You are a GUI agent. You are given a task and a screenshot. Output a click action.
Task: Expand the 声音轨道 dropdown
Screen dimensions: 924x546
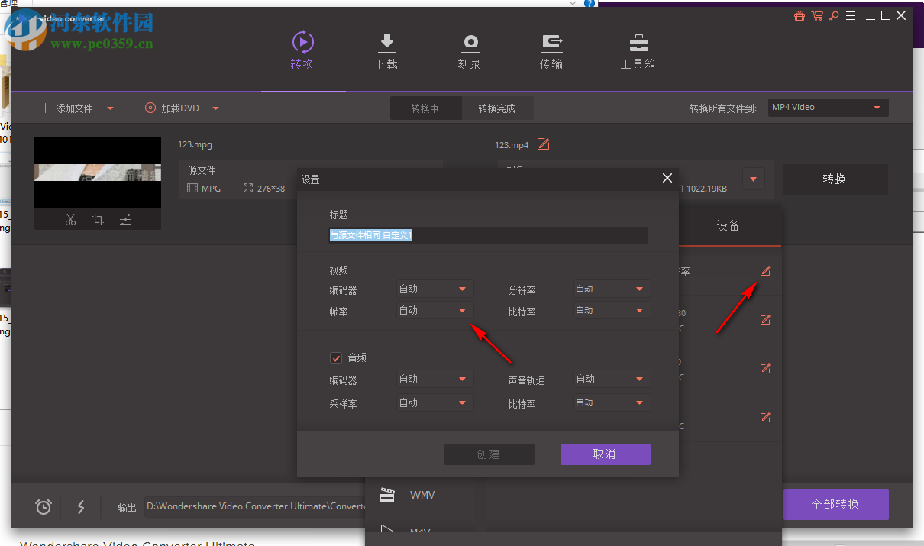coord(612,379)
